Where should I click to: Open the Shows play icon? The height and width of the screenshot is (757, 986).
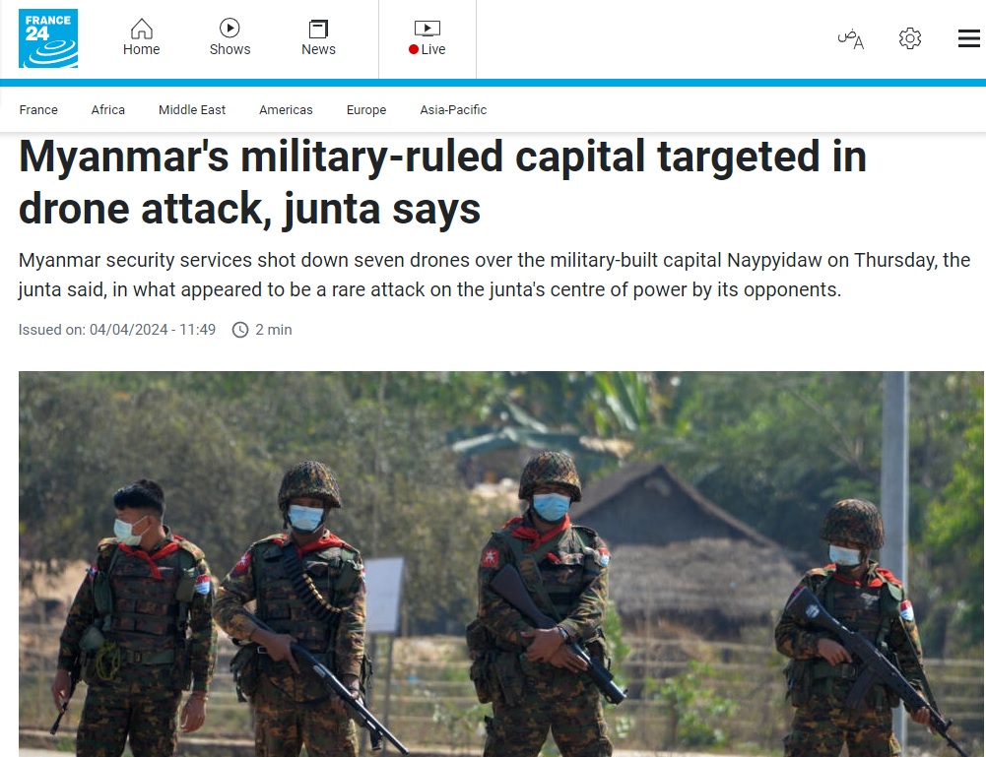pos(230,29)
